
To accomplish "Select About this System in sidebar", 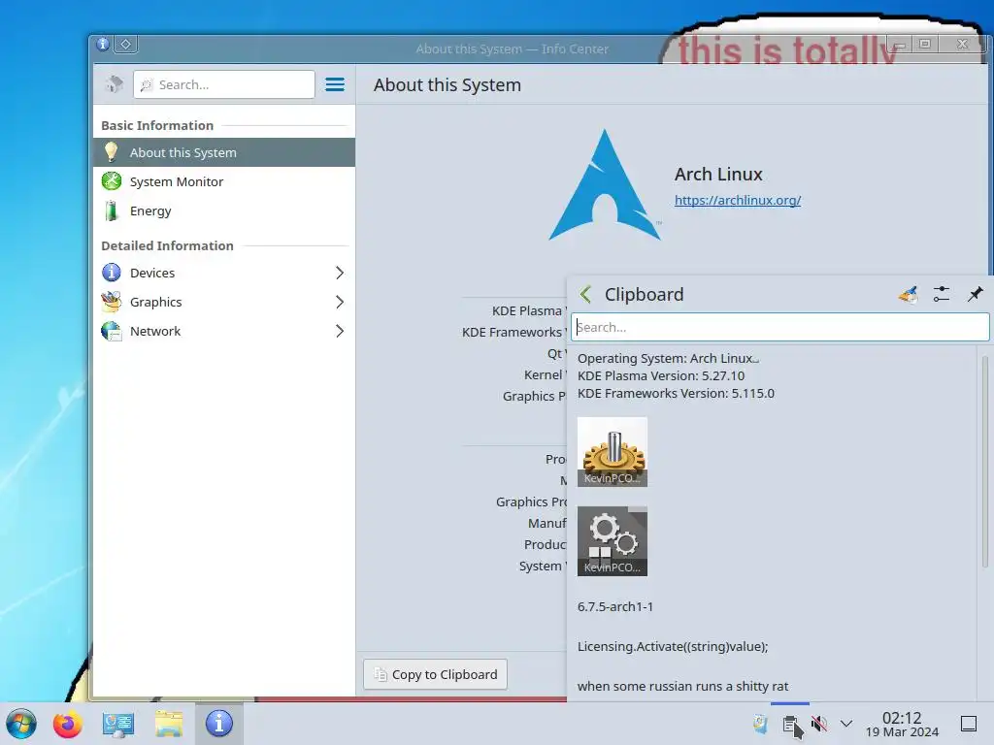I will tap(224, 152).
